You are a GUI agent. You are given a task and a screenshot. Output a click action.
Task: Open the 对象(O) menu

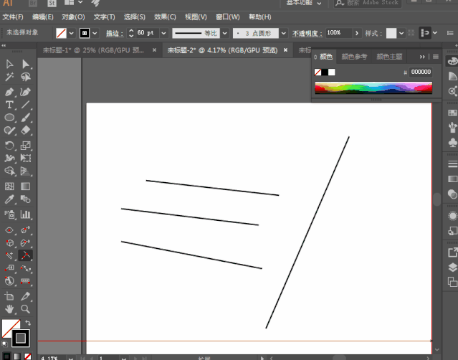pyautogui.click(x=73, y=17)
